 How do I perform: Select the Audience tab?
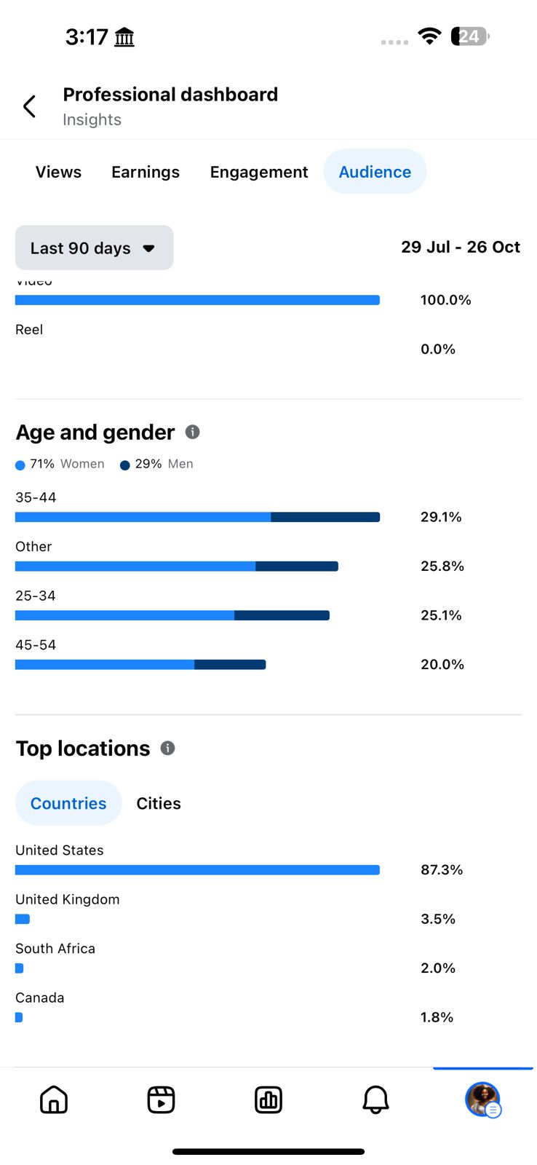tap(375, 172)
